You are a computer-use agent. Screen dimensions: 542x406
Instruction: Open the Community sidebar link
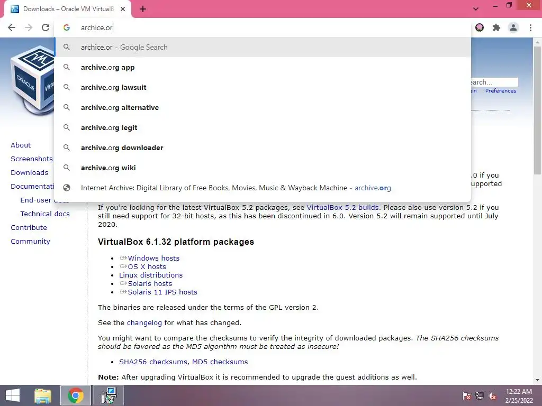pos(30,241)
